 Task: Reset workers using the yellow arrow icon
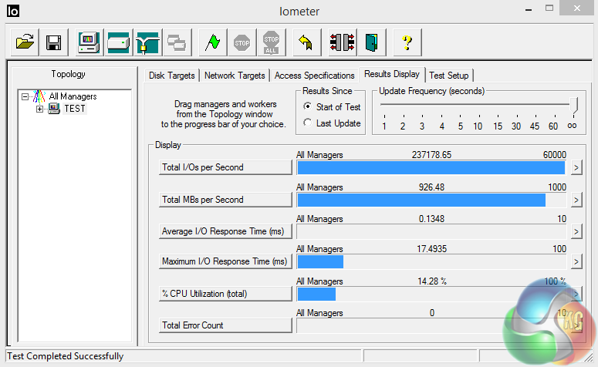click(x=306, y=42)
